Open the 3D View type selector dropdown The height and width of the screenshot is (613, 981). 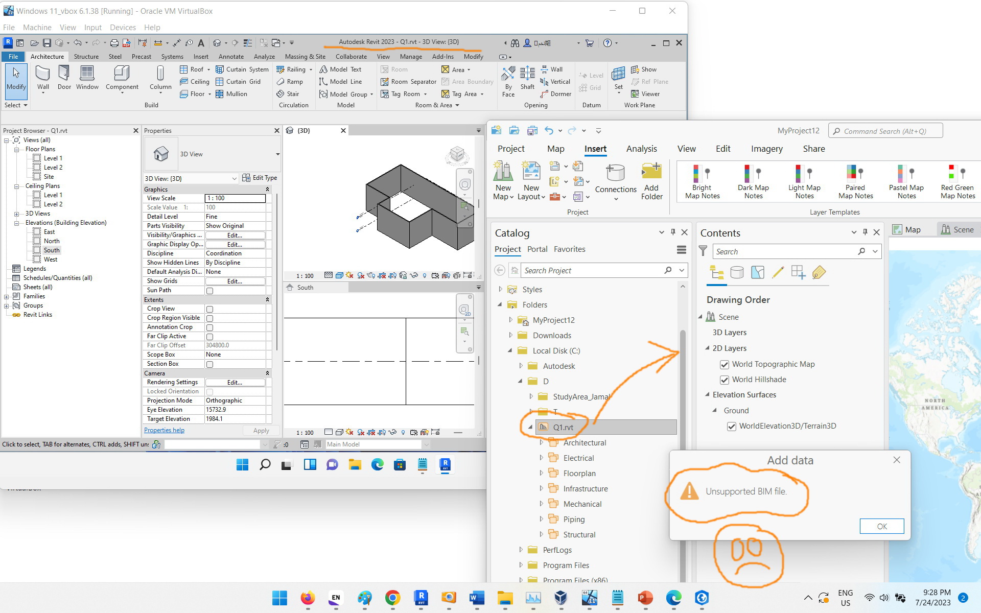coord(235,178)
